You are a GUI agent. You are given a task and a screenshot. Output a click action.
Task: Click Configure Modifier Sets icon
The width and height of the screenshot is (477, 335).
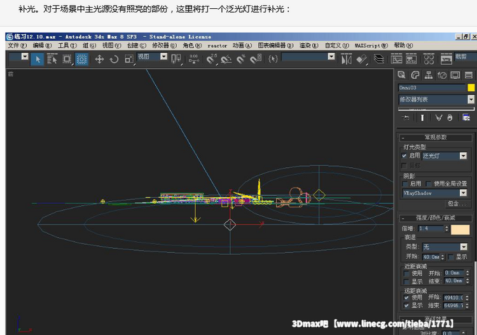pos(466,118)
